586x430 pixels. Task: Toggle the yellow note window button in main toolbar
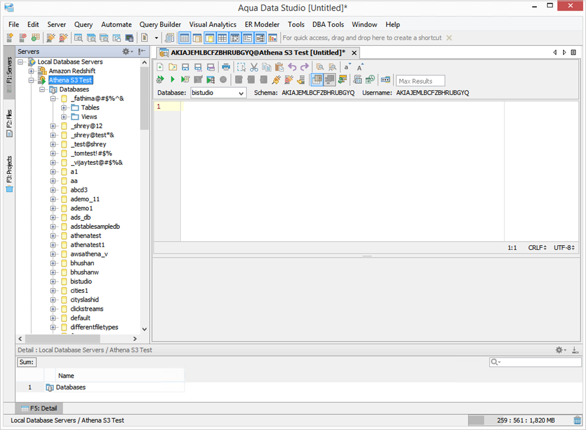point(210,38)
